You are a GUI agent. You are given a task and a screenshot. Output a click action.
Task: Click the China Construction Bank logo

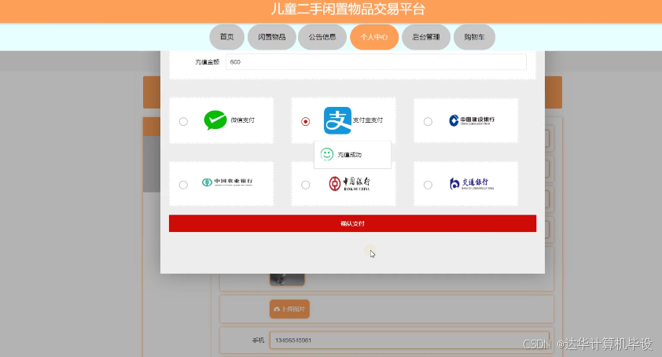pyautogui.click(x=472, y=120)
